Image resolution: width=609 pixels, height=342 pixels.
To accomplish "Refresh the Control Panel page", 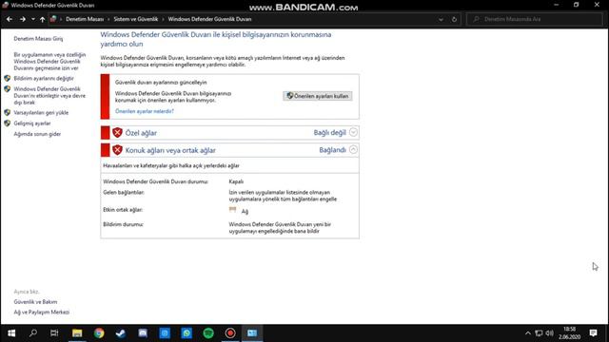I will tap(454, 19).
